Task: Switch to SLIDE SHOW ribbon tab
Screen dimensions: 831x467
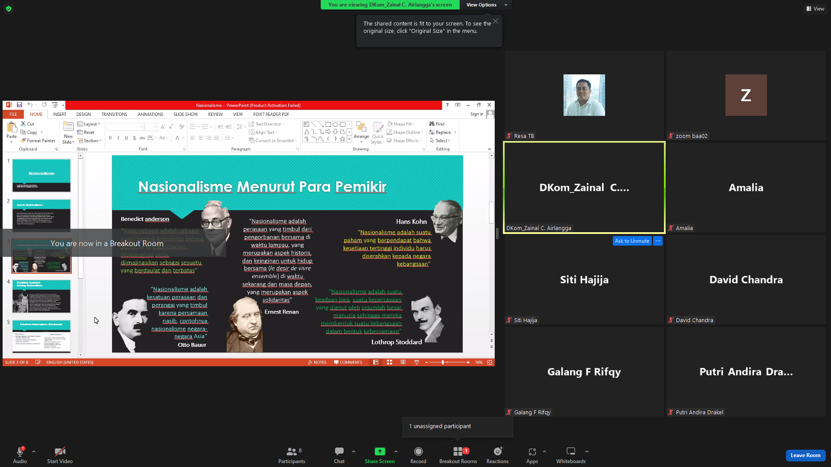Action: click(186, 114)
